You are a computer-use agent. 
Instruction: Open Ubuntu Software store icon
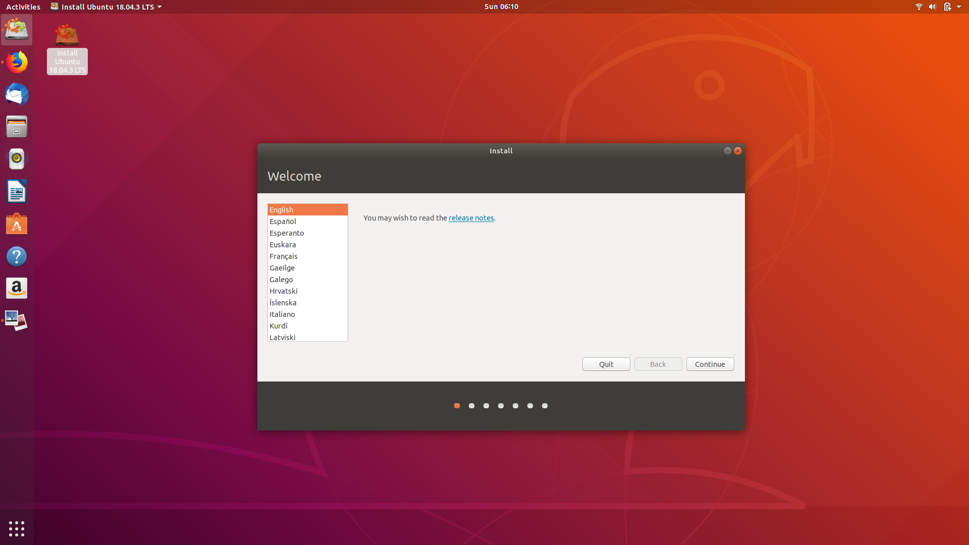[17, 224]
